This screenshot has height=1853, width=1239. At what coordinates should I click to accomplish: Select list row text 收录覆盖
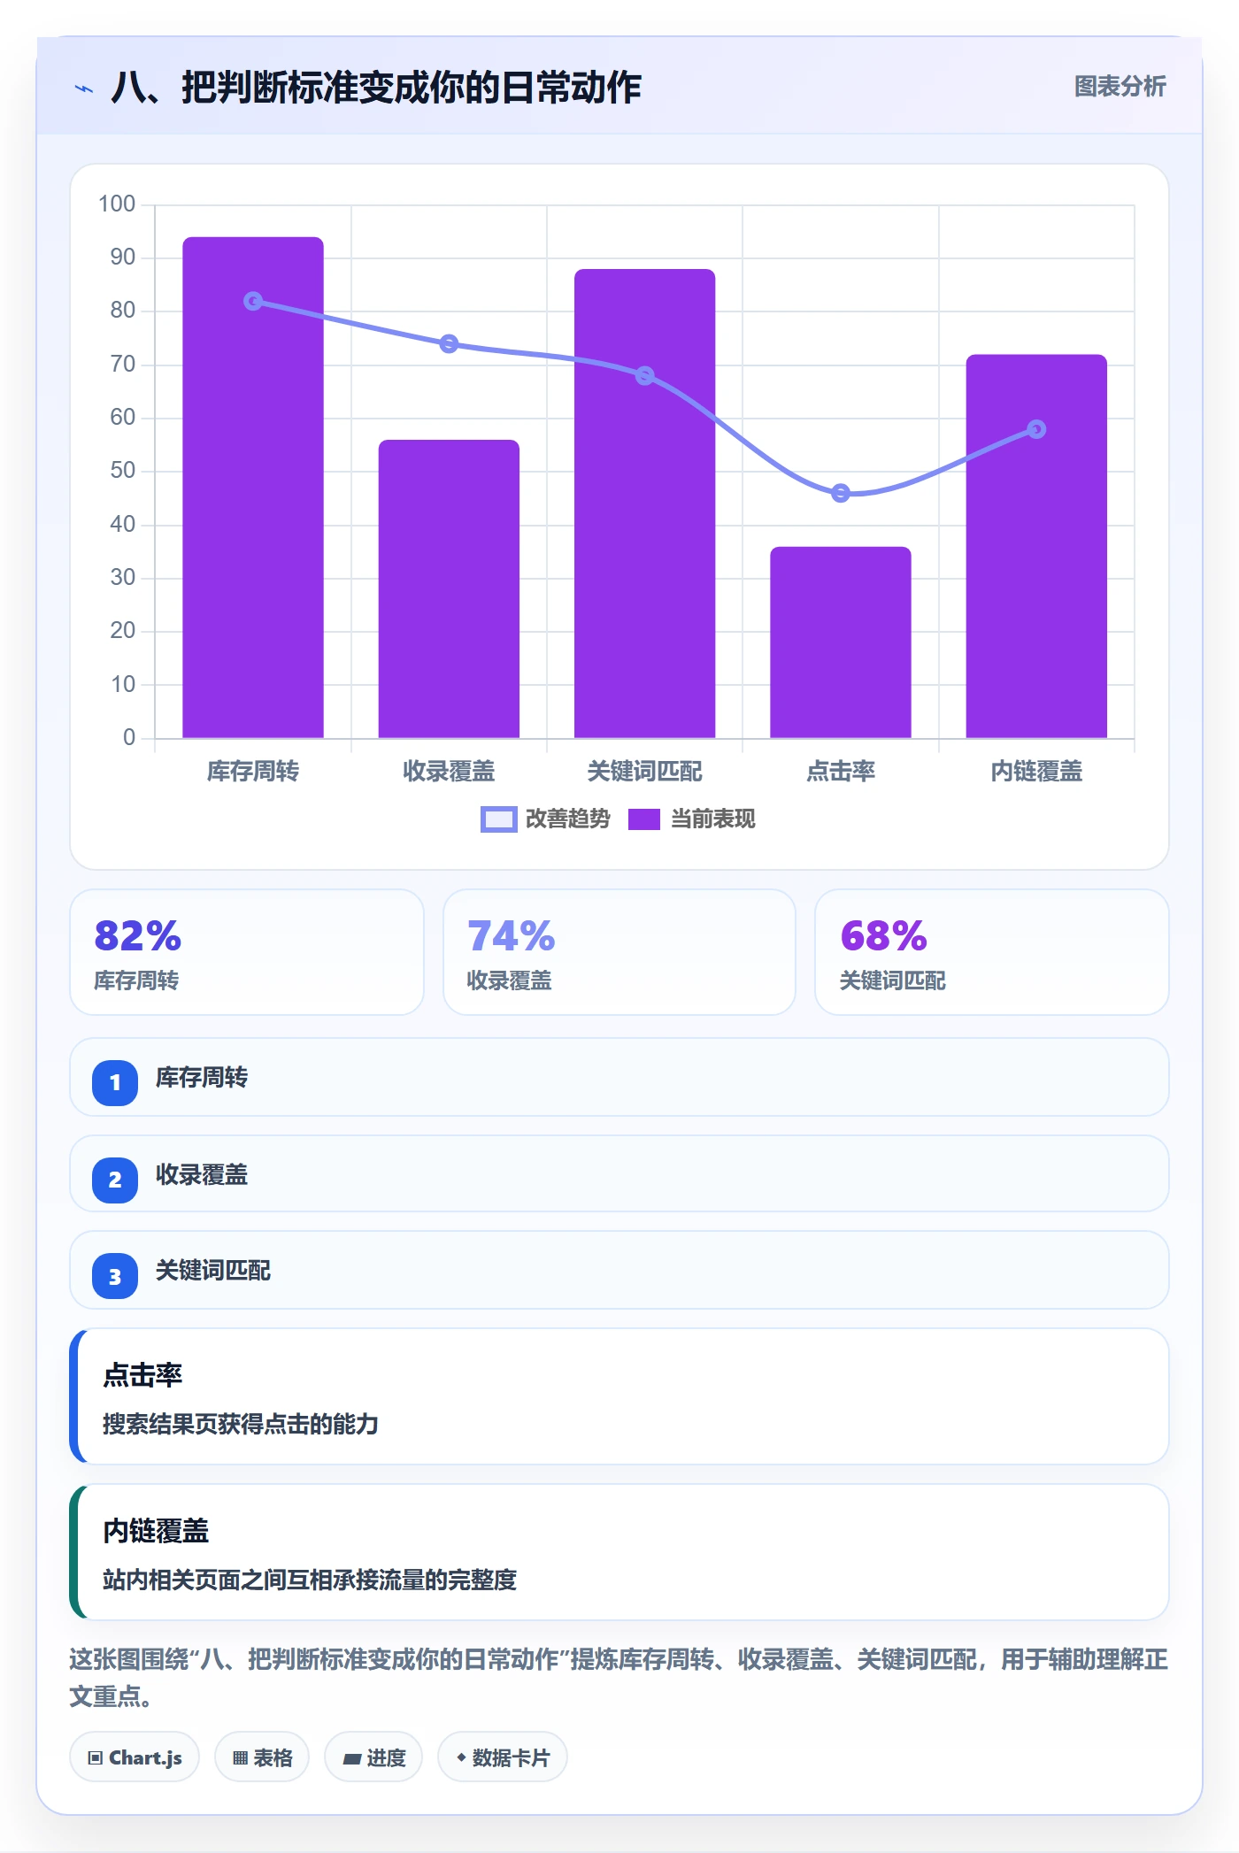[x=202, y=1175]
